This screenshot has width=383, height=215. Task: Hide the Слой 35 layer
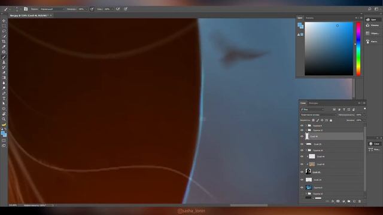(302, 144)
